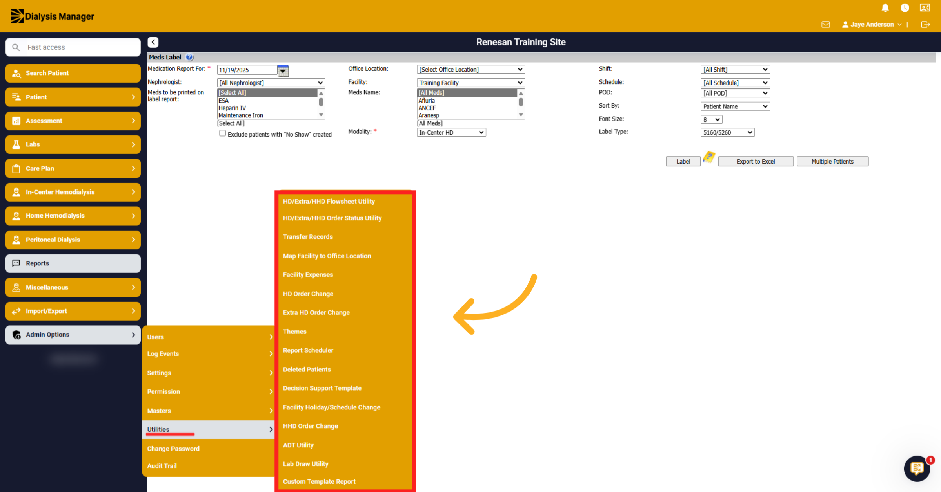Open the chat support bubble

pos(917,468)
